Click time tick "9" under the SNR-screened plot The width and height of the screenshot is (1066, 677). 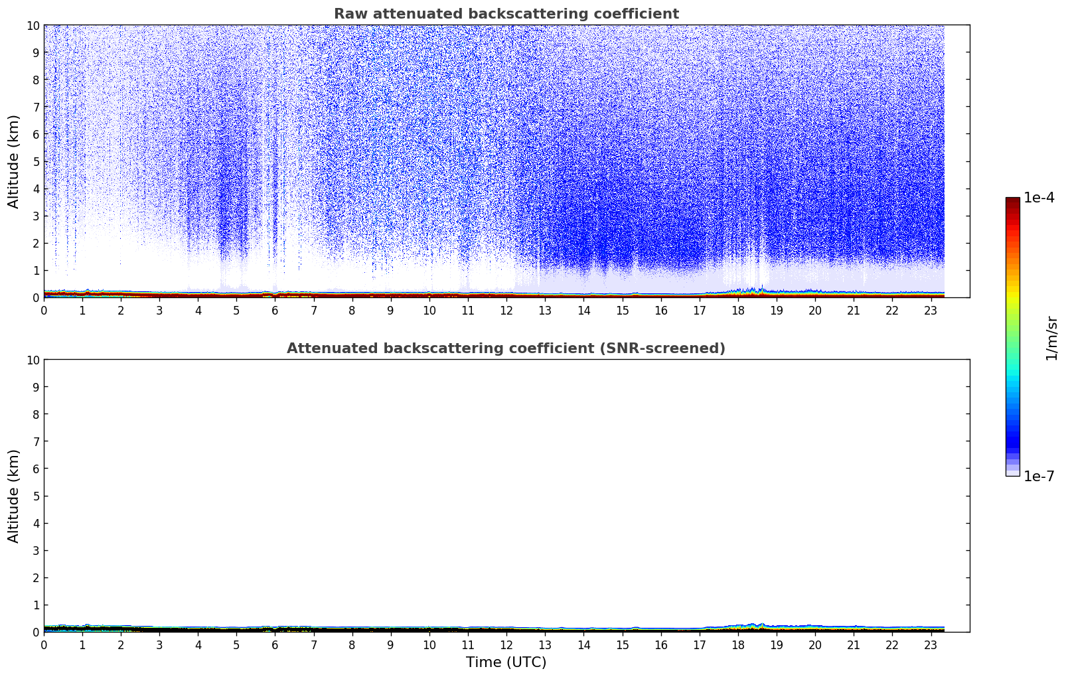click(391, 644)
